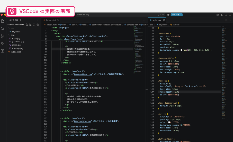Open more actions for style.css editor group
Screen dimensions: 233x142
tap(230, 20)
